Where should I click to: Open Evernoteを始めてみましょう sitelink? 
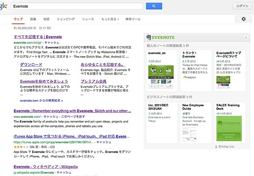tap(44, 81)
